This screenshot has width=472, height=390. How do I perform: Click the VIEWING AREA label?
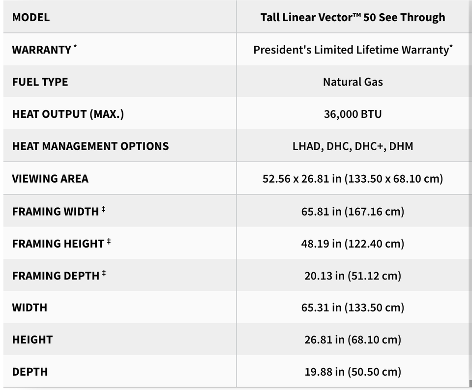50,179
